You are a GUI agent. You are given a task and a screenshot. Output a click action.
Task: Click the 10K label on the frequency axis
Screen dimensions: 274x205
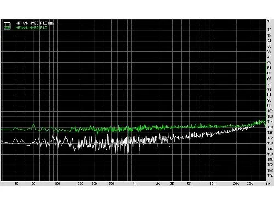tap(213, 184)
